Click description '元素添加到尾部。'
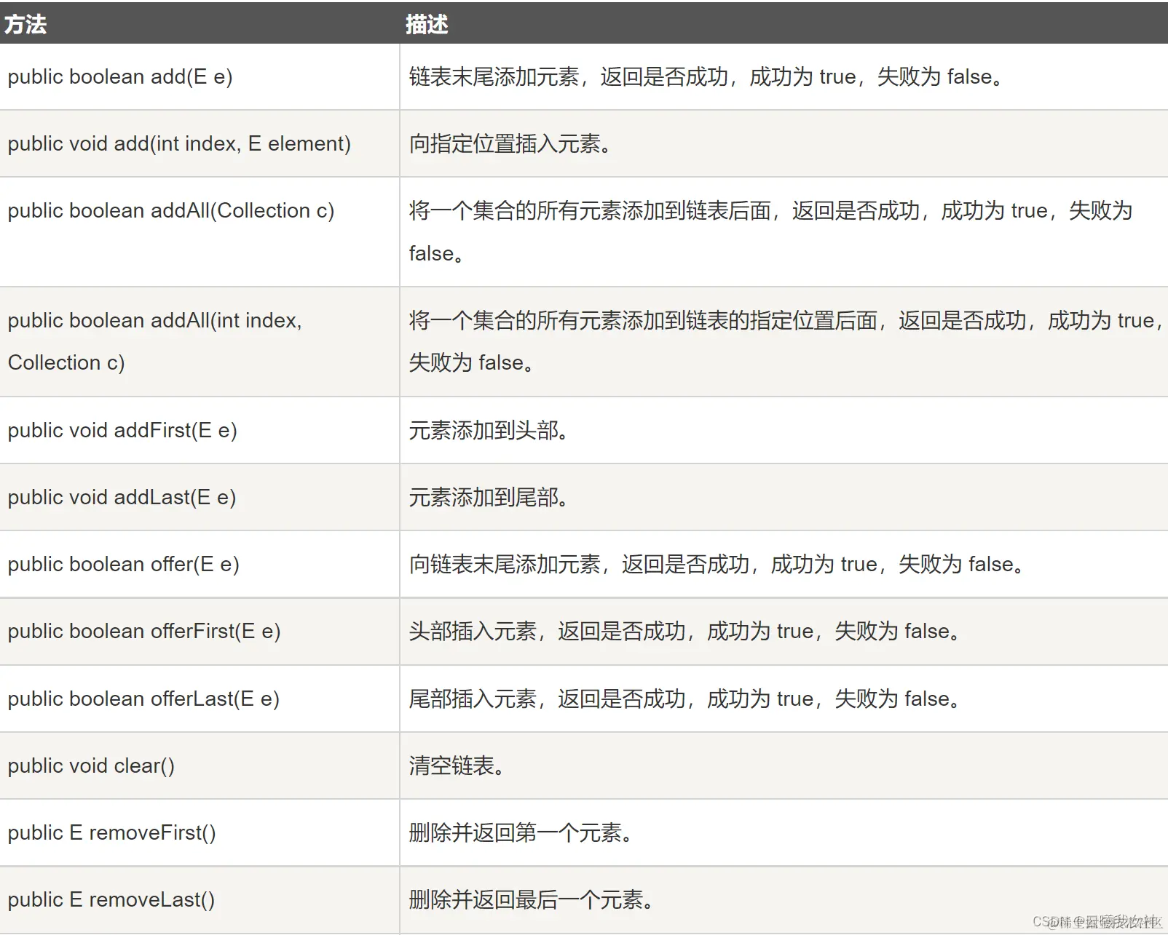This screenshot has height=935, width=1168. (x=489, y=497)
